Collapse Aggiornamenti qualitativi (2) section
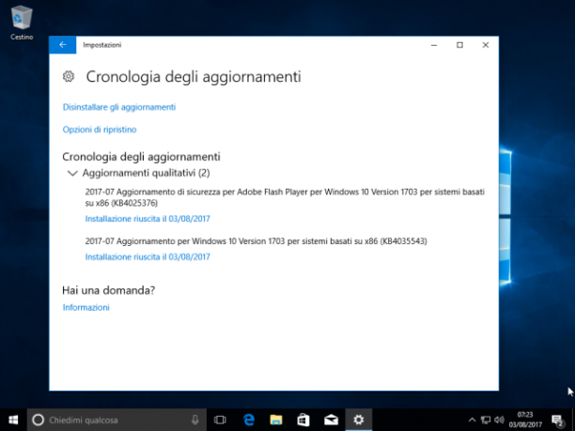 72,173
